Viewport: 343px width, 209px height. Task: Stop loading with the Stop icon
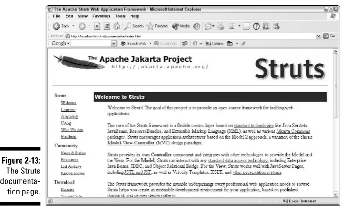97,26
